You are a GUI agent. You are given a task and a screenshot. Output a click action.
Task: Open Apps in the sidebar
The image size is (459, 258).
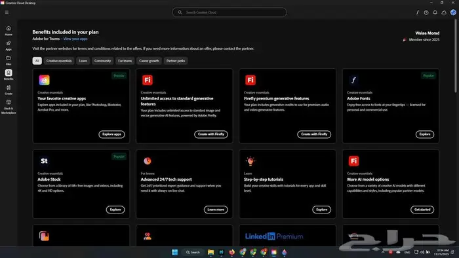[x=9, y=45]
